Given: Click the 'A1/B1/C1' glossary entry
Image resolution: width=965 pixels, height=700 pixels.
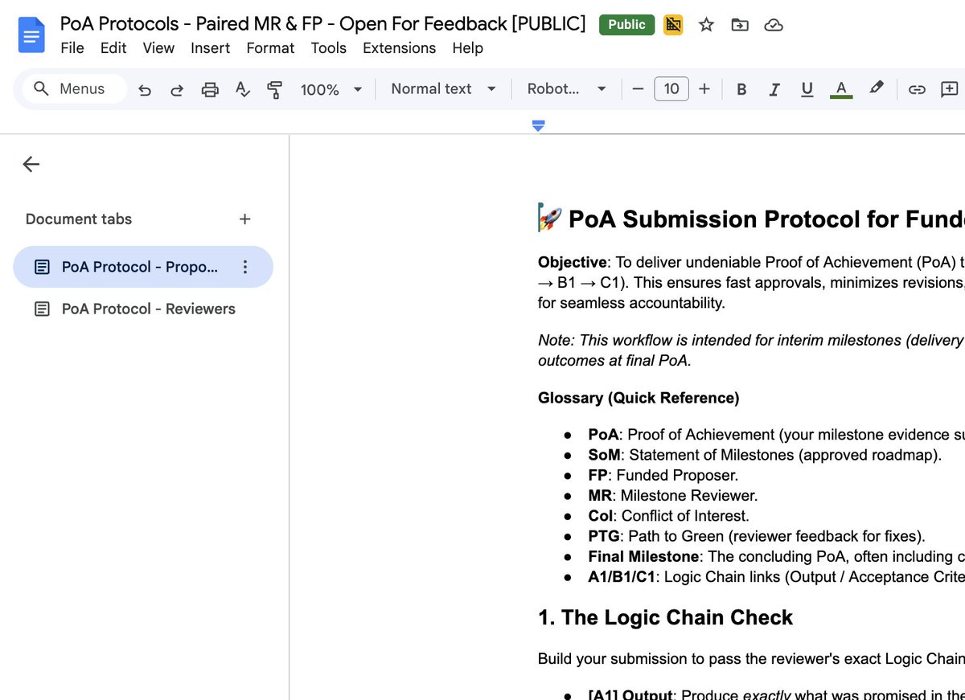Looking at the screenshot, I should click(776, 576).
